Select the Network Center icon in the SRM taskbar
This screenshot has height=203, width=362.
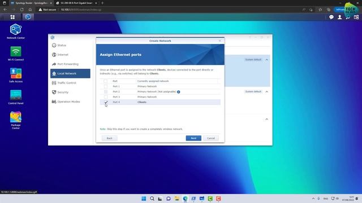coord(28,17)
